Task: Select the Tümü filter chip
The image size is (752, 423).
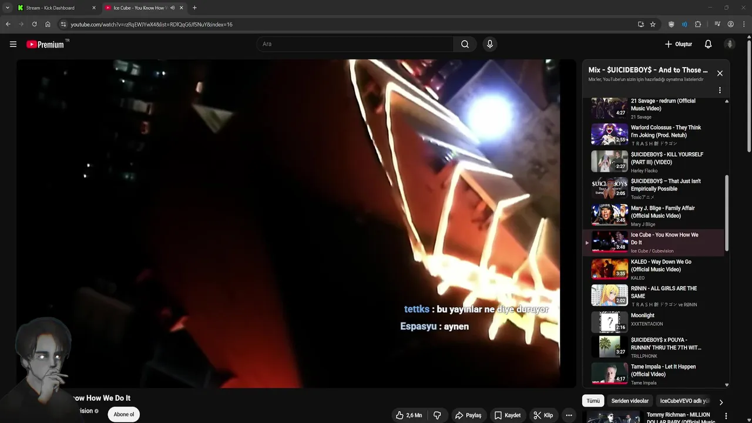Action: point(593,401)
